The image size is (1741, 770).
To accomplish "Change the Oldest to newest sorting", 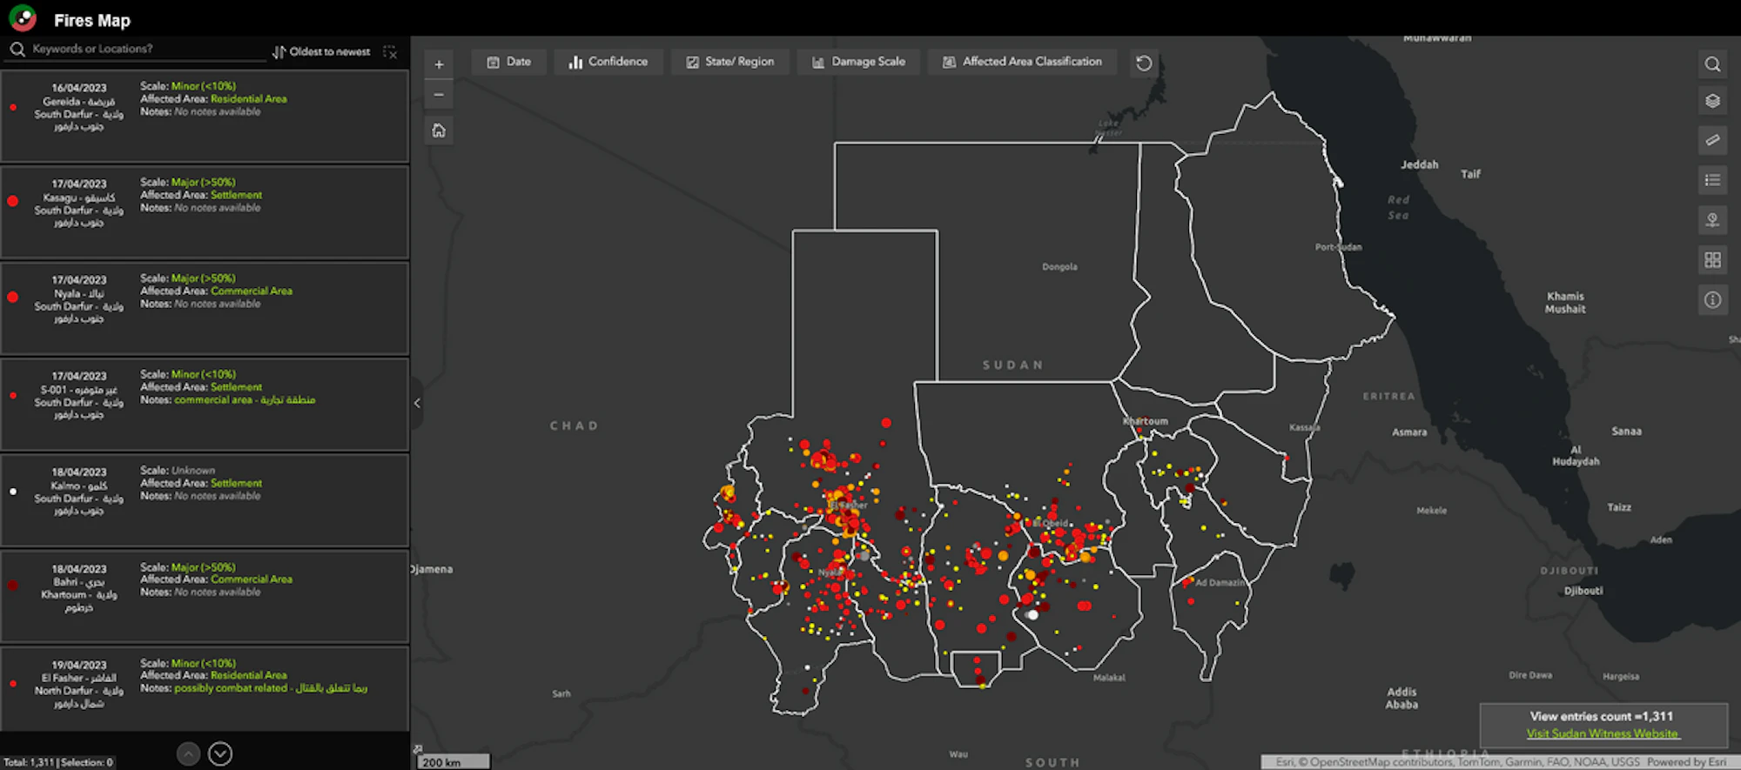I will click(x=321, y=52).
